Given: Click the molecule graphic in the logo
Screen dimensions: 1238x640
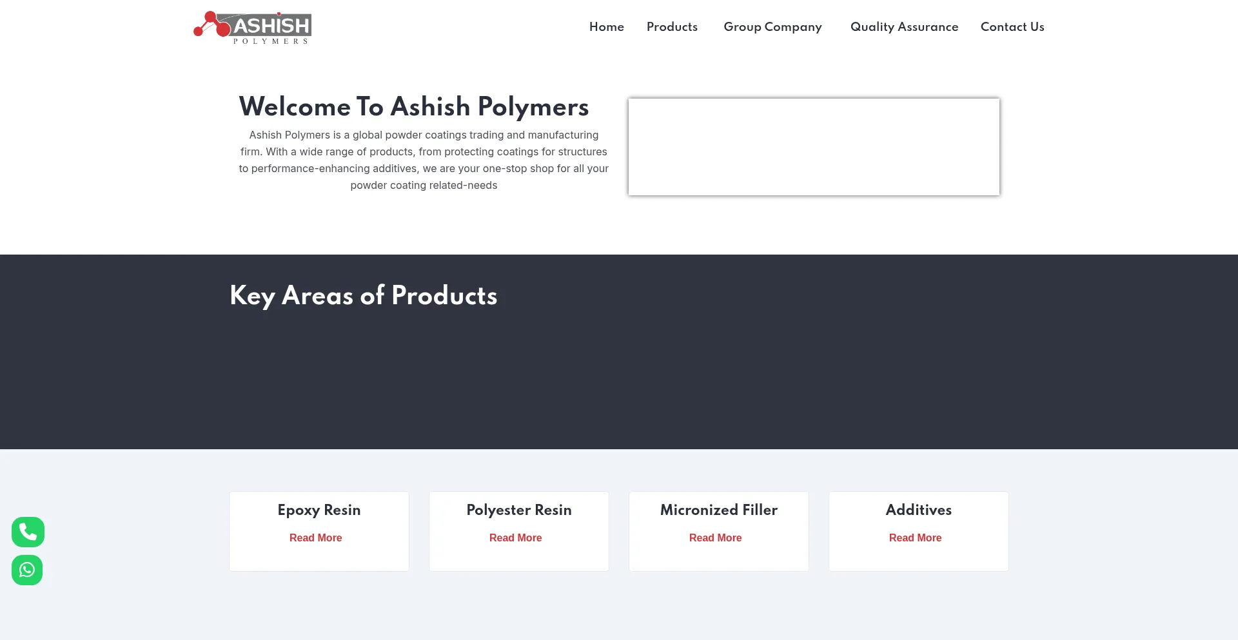Looking at the screenshot, I should point(211,24).
